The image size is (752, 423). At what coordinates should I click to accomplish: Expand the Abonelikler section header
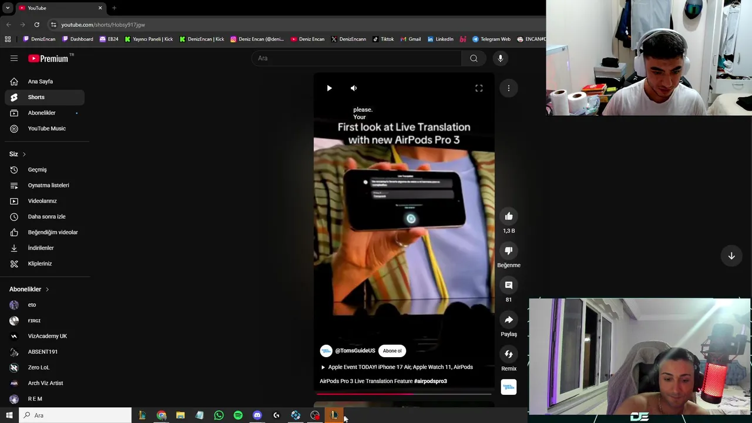click(x=29, y=289)
